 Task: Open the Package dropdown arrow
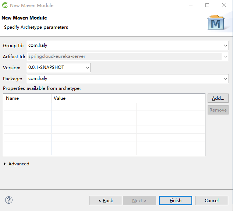[x=226, y=78]
